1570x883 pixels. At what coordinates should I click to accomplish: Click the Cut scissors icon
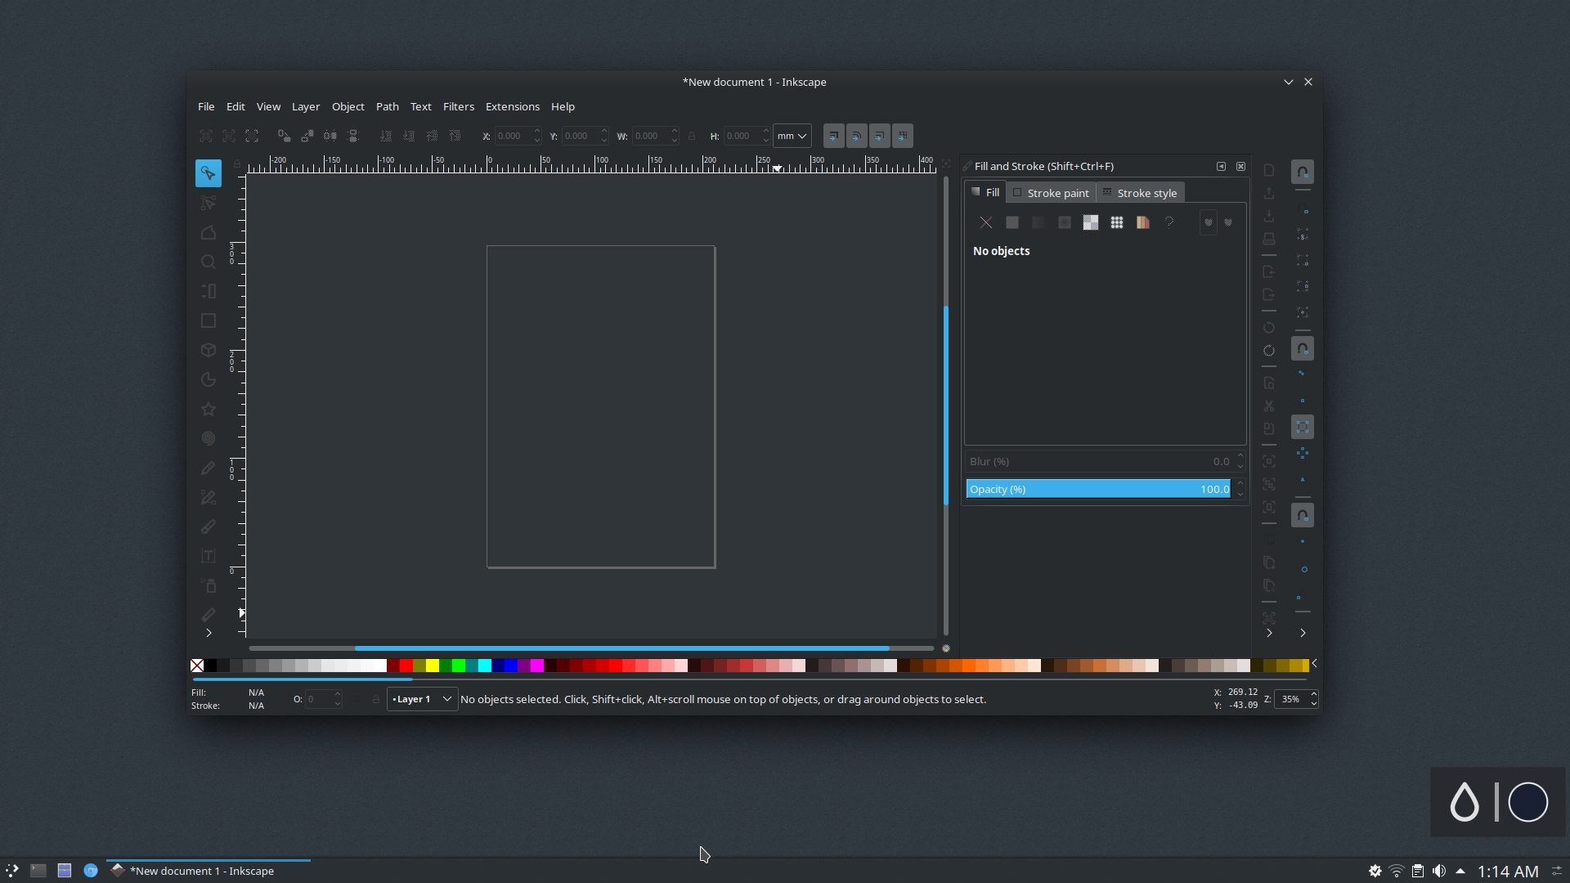(x=1269, y=406)
